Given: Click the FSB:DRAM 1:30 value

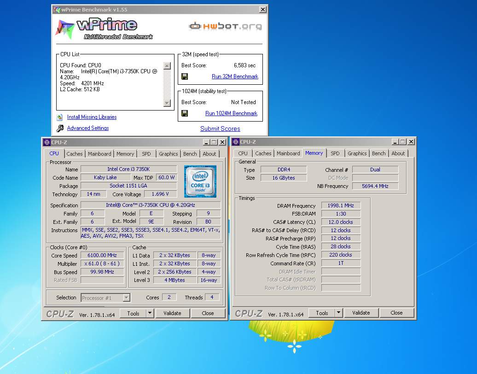Looking at the screenshot, I should point(341,214).
